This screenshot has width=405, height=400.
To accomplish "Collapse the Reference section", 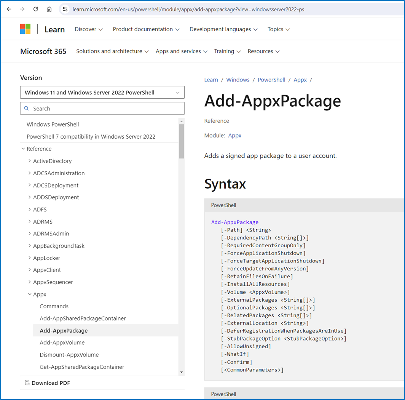I will point(23,149).
